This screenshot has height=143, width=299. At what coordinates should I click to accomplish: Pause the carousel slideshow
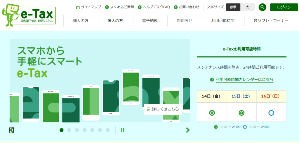[x=123, y=130]
